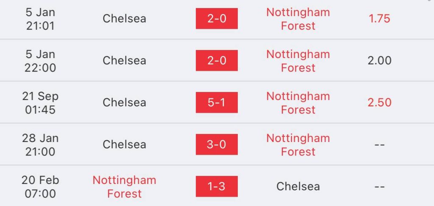Select away team Chelsea on 20 Feb
This screenshot has width=434, height=206.
(298, 187)
